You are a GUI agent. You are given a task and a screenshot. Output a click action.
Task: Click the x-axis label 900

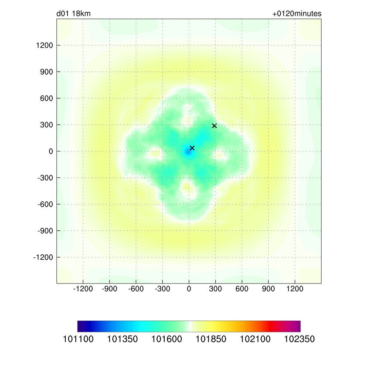tap(268, 289)
